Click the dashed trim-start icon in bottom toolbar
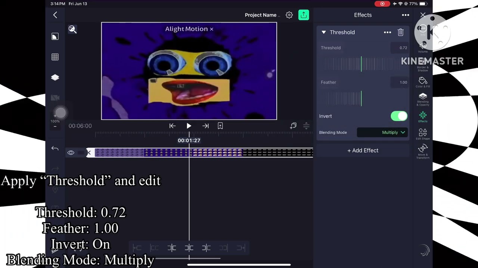 pos(155,248)
